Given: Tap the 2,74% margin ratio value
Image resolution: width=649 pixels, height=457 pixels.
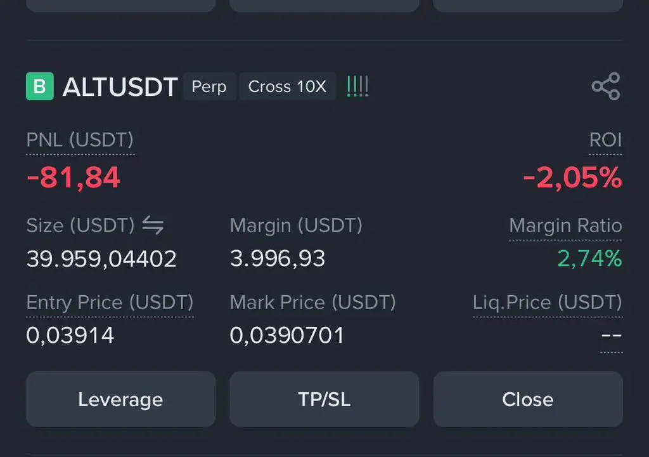Looking at the screenshot, I should coord(590,258).
